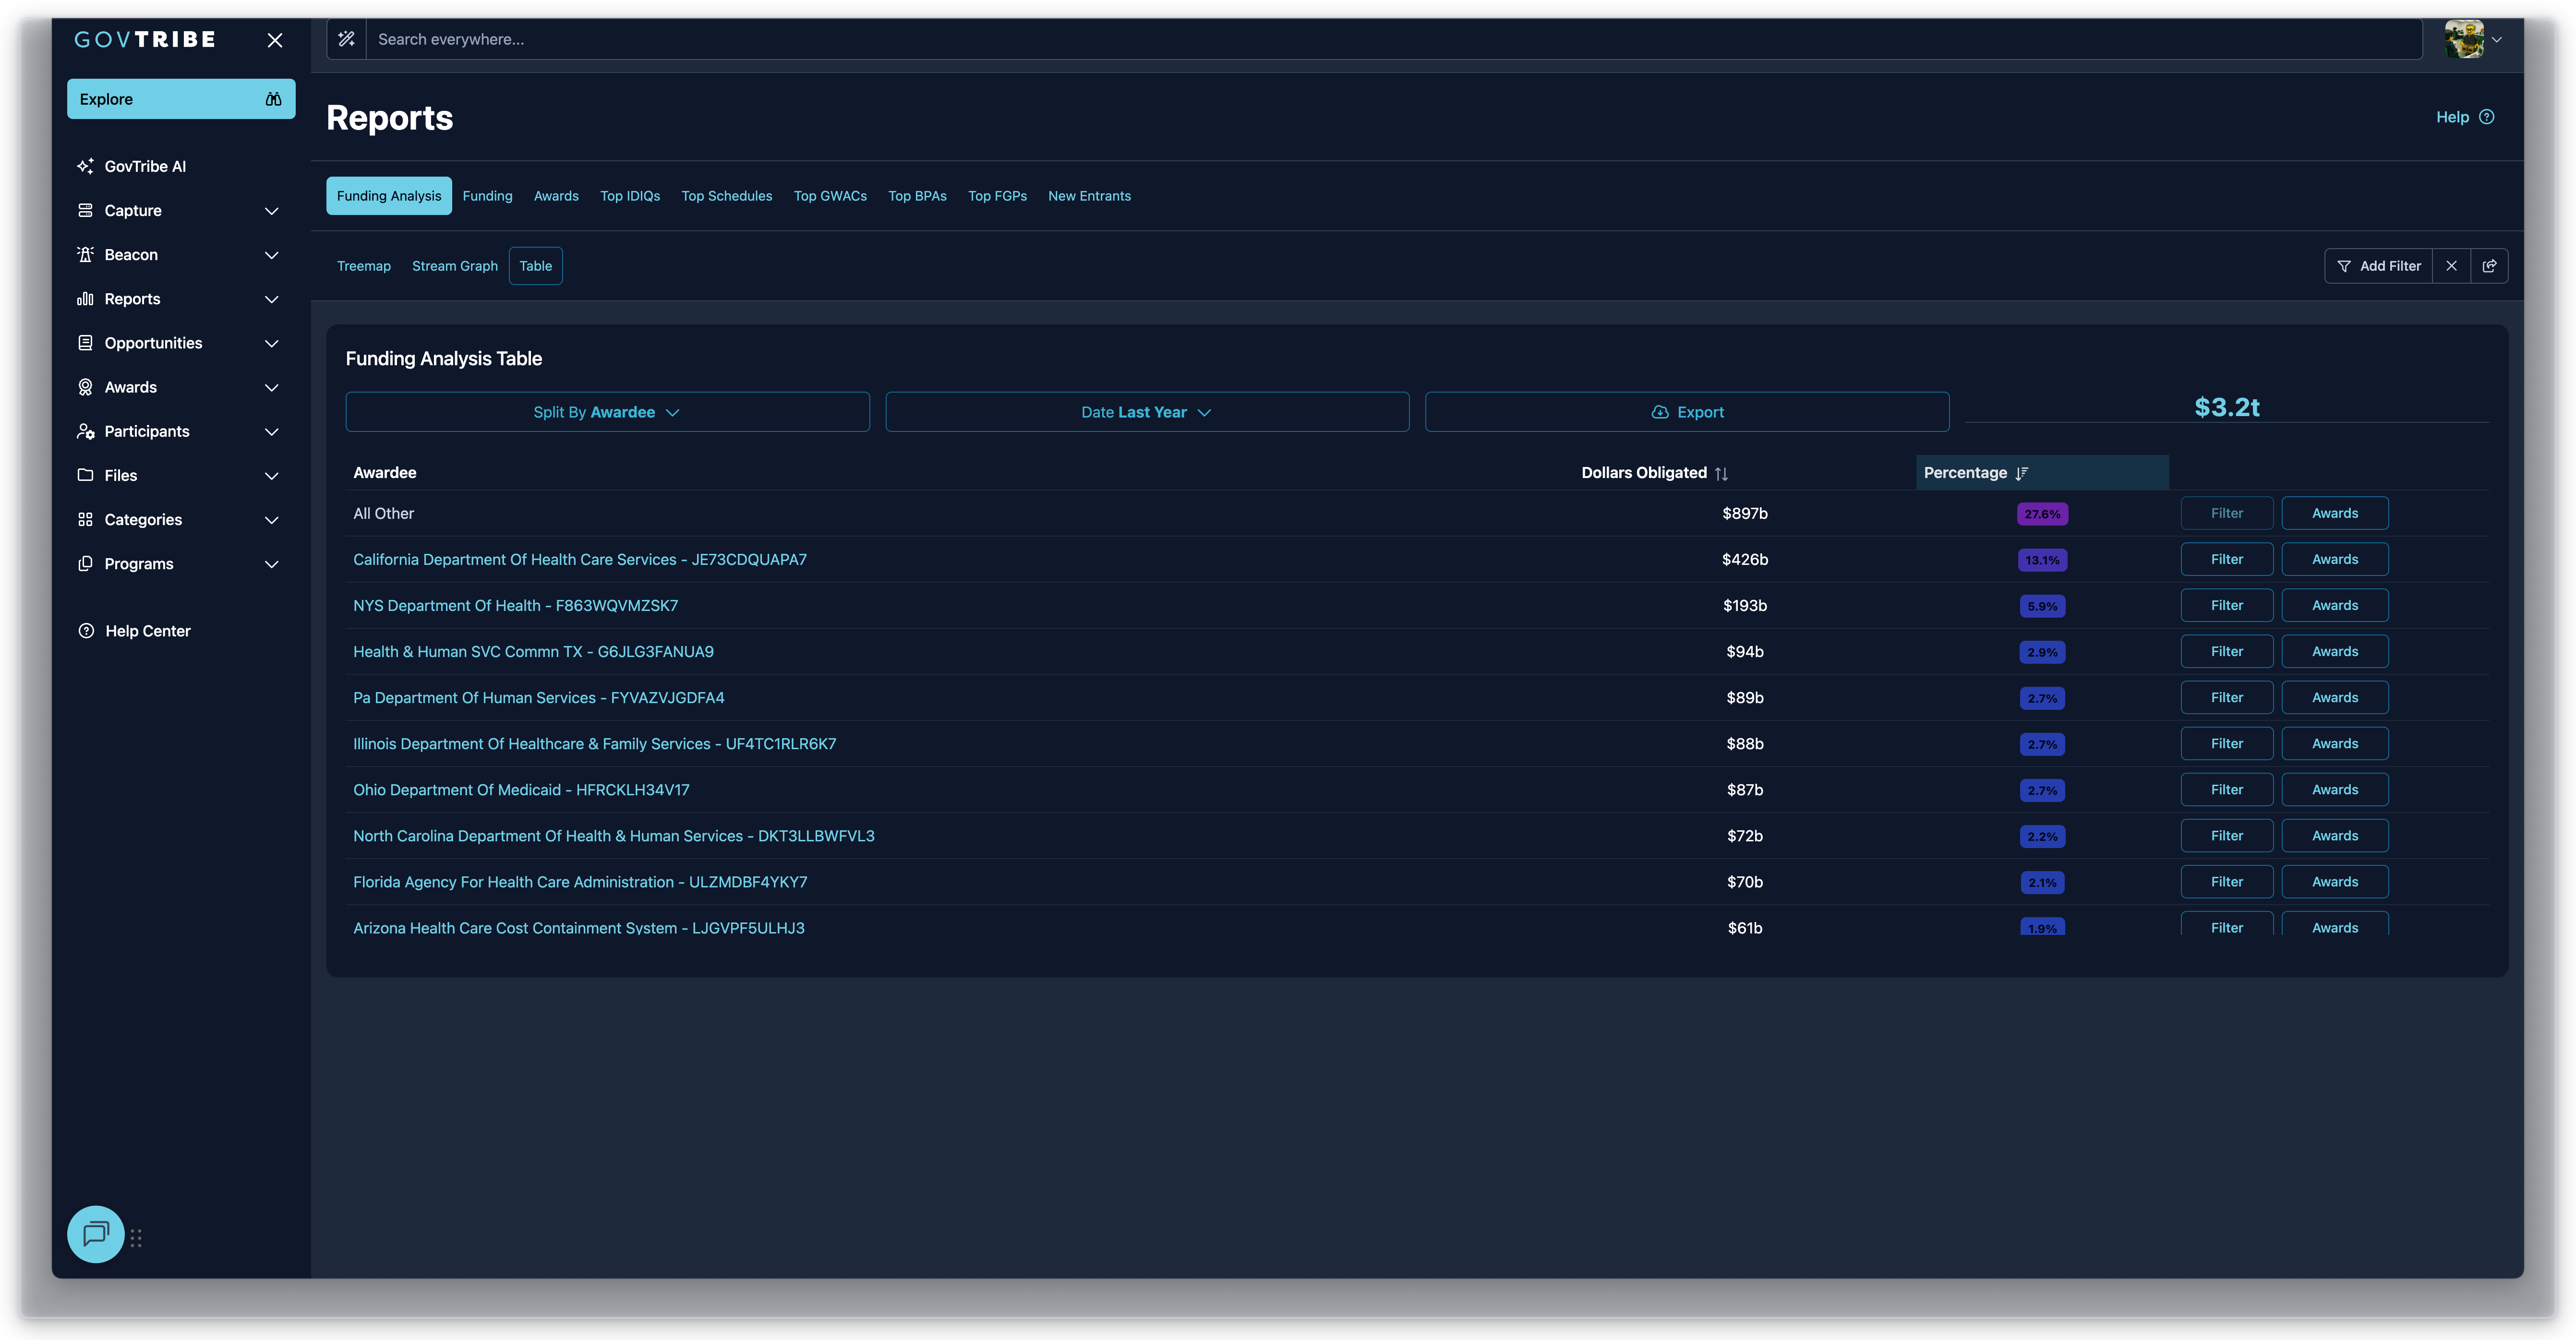
Task: Click the drag handle dots beside chat
Action: (136, 1238)
